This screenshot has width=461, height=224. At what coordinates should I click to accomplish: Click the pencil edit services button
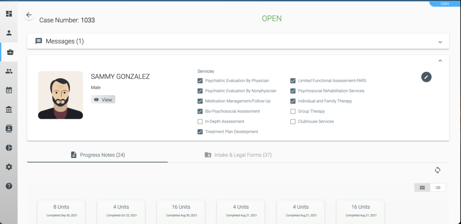426,77
